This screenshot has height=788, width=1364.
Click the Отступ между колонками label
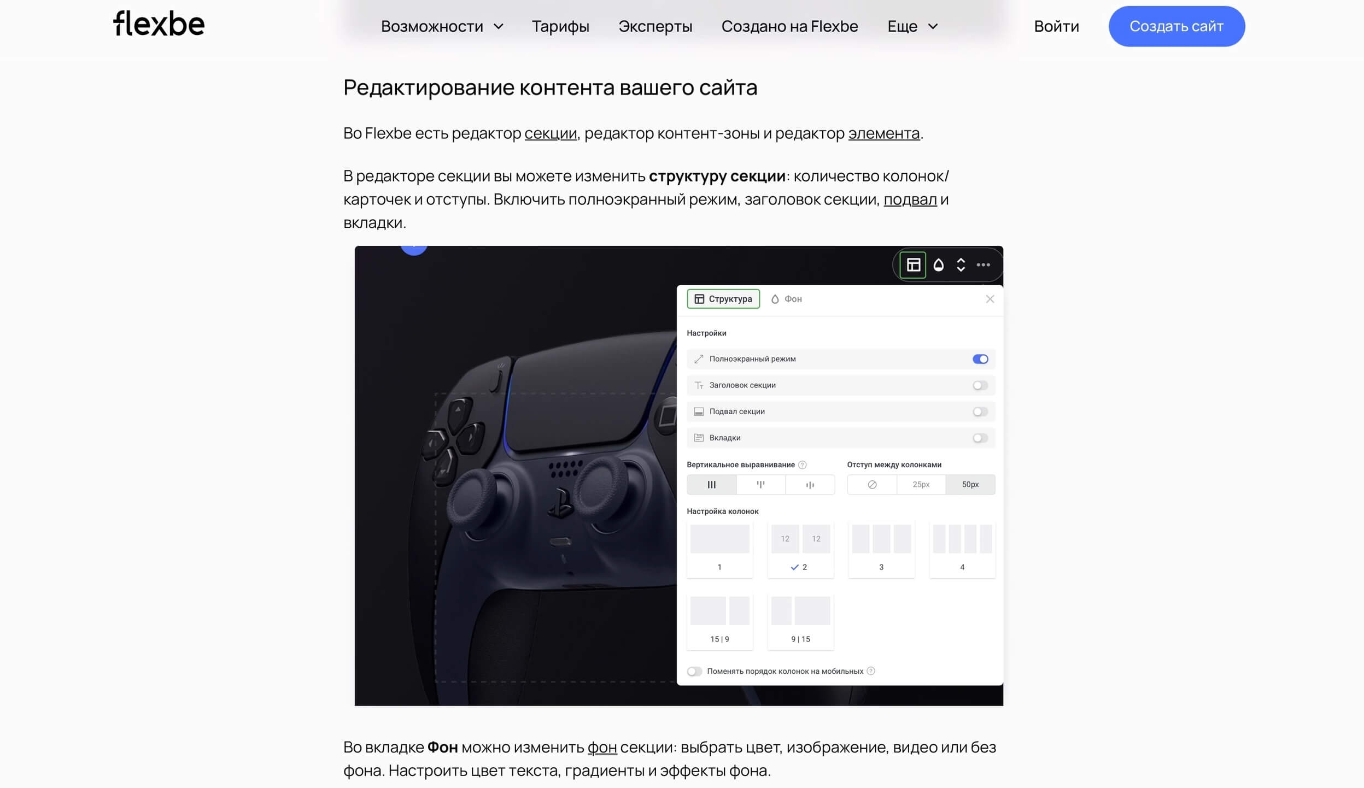pos(894,465)
